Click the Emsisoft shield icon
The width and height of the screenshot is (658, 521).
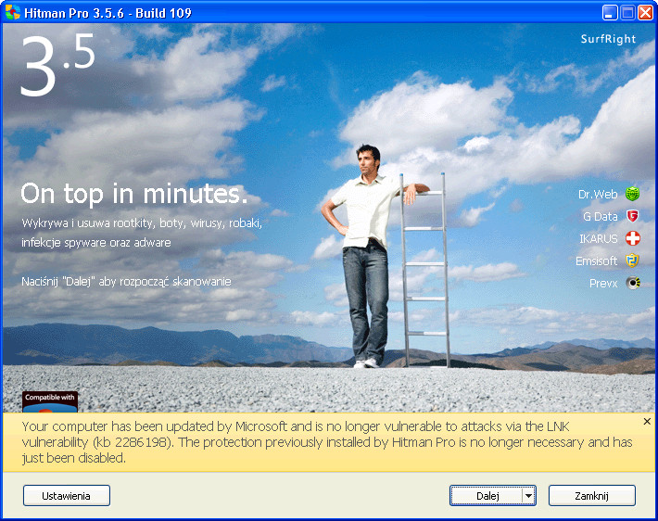pos(633,260)
